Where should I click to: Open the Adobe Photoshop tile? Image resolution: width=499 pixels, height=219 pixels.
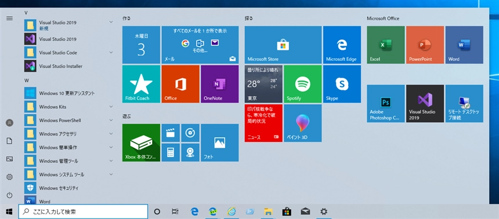(x=386, y=104)
